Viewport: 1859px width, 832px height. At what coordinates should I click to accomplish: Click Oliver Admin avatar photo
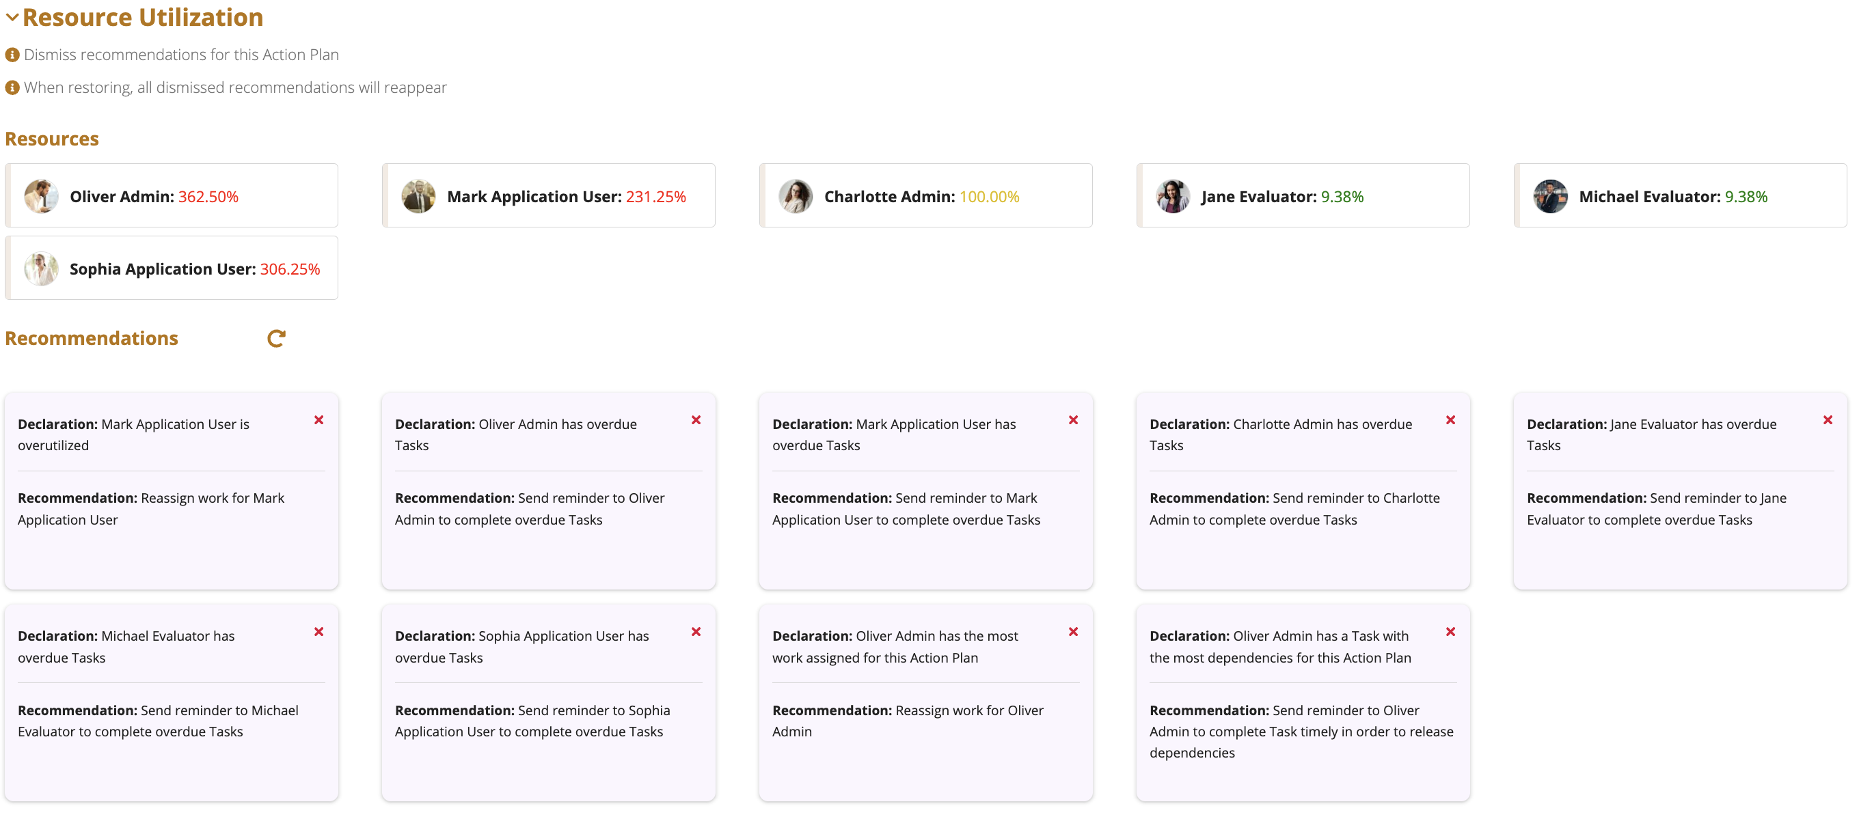(41, 196)
